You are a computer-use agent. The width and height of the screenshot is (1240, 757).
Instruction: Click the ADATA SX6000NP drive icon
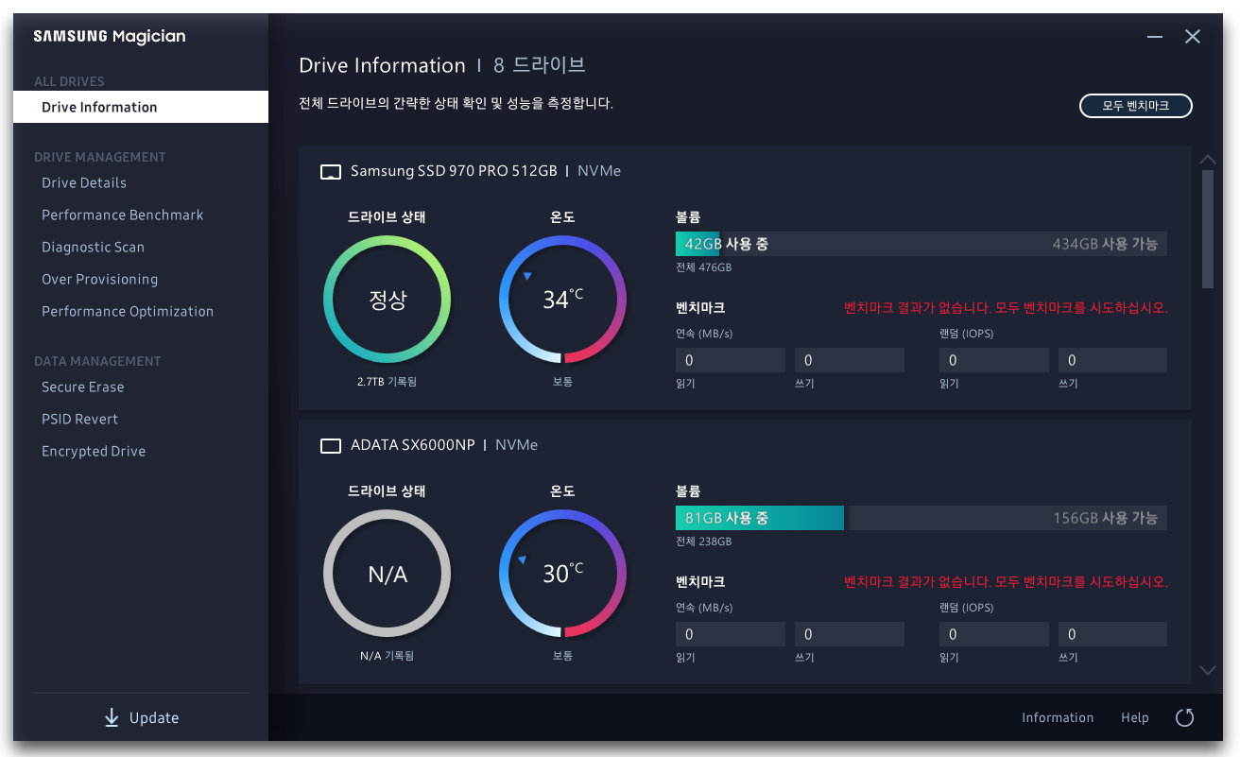coord(331,446)
